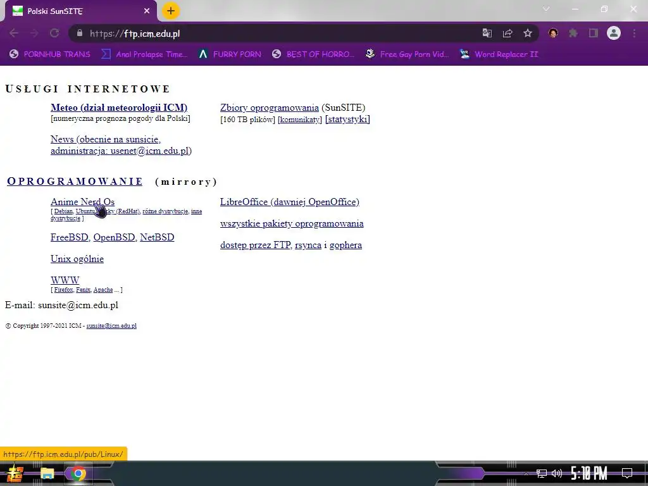Open the Zbiory oprogramowania link
This screenshot has height=486, width=648.
[x=270, y=108]
